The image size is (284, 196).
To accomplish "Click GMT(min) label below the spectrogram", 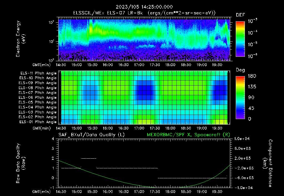I will tap(41, 65).
